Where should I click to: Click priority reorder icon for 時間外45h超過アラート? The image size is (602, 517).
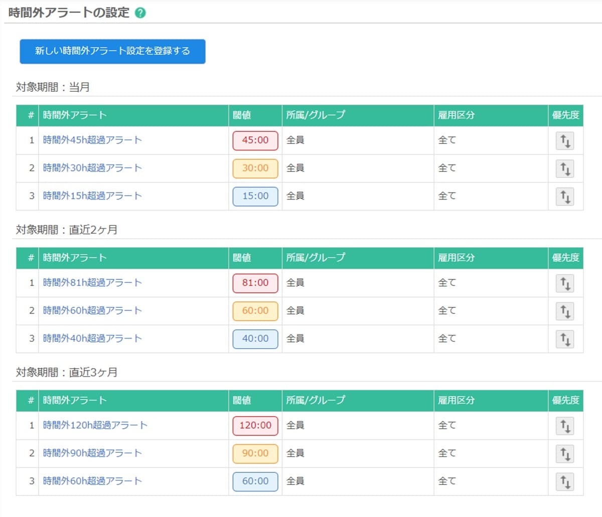565,140
